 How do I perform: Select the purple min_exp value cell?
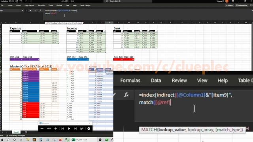coord(16,60)
